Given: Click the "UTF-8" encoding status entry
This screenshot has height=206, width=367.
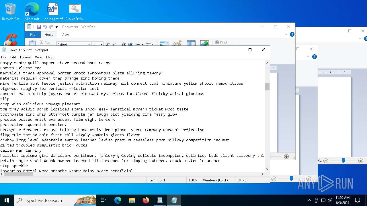Looking at the screenshot, I should [x=242, y=180].
